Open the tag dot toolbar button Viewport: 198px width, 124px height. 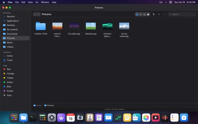[159, 14]
